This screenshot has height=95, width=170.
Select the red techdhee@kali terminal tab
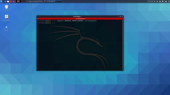click(x=81, y=19)
